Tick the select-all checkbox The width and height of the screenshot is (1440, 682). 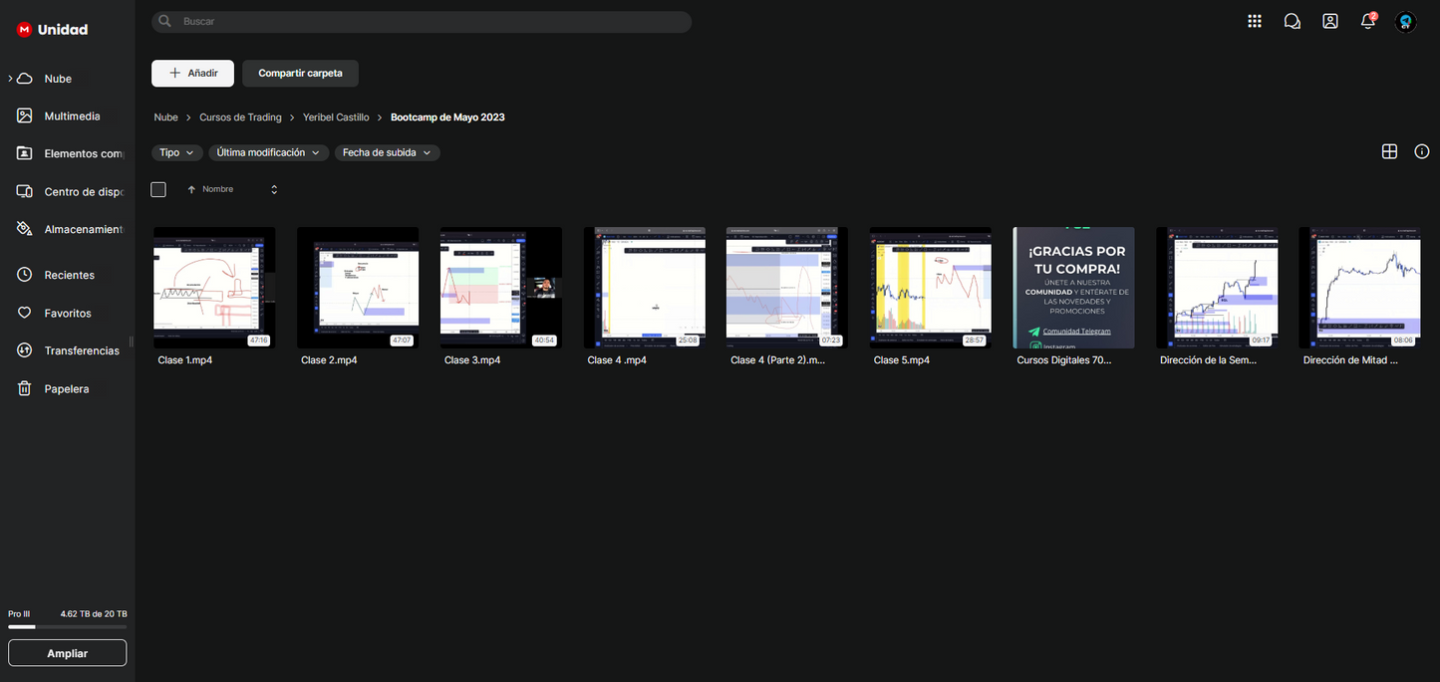coord(158,189)
